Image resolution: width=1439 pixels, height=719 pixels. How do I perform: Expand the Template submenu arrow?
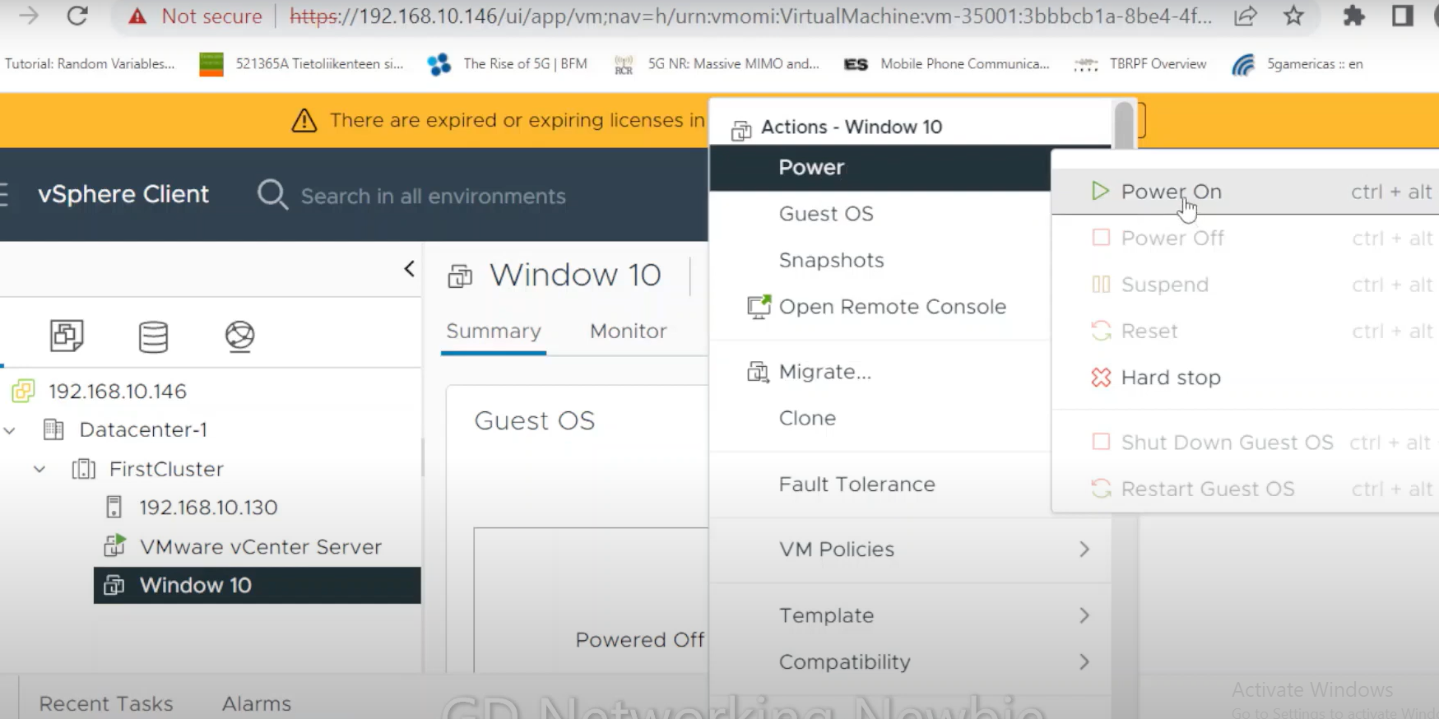[1084, 615]
